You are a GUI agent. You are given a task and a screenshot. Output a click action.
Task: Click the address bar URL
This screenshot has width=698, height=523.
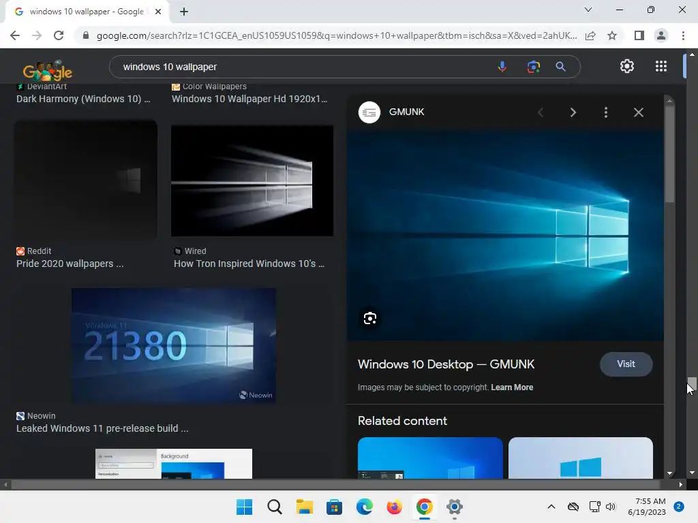tap(337, 35)
